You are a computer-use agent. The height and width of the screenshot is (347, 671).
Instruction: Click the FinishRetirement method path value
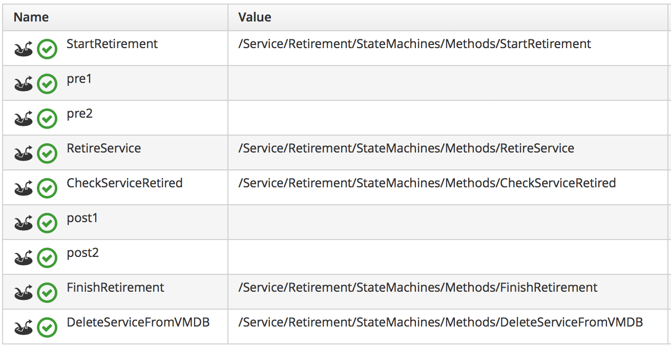417,288
